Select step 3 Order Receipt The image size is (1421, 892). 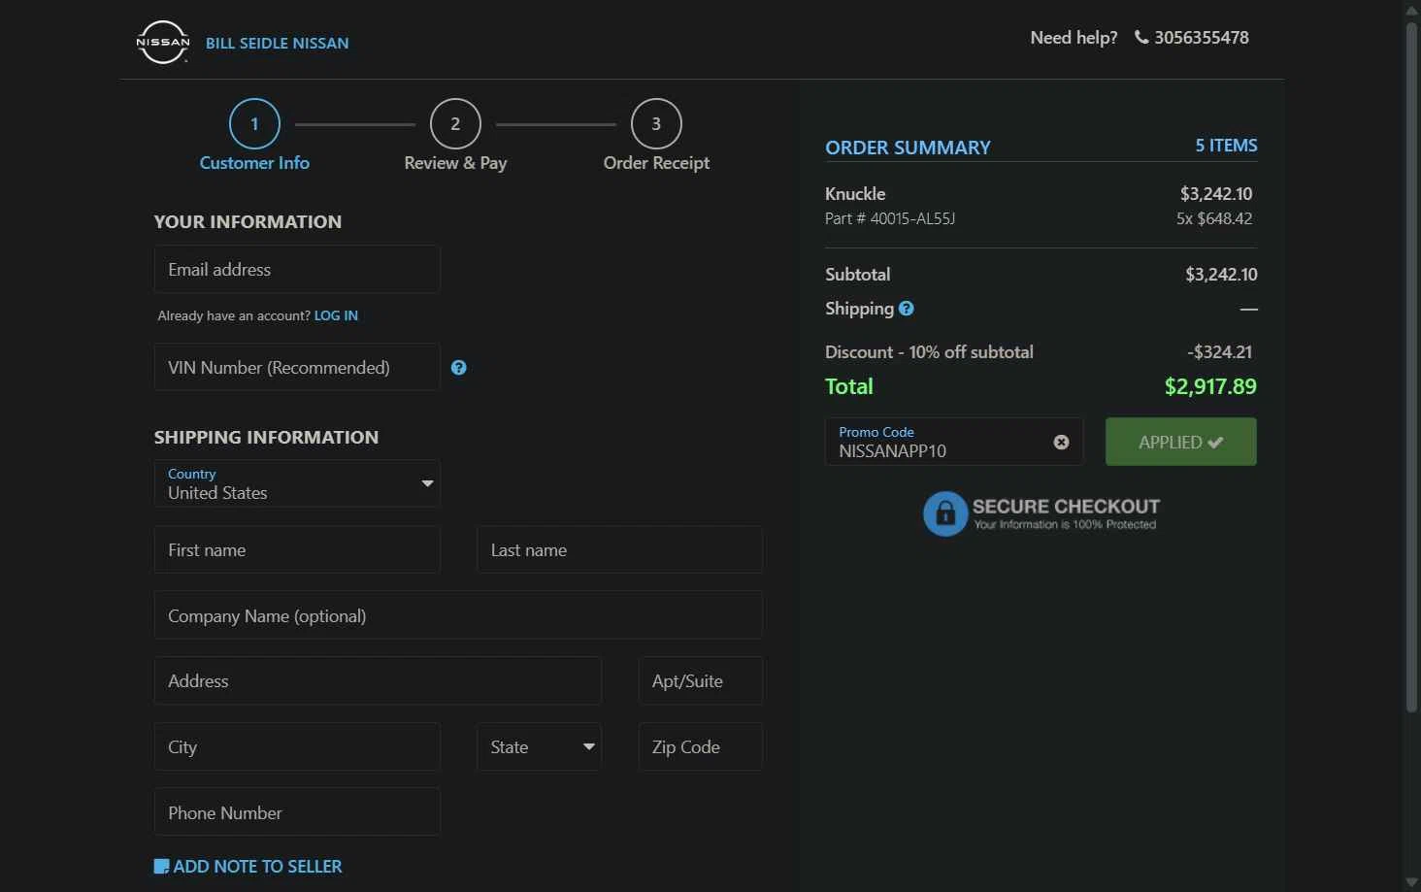656,136
